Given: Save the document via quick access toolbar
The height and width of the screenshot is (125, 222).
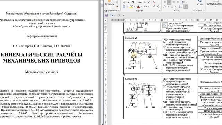Looking at the screenshot, I should pos(106,15).
